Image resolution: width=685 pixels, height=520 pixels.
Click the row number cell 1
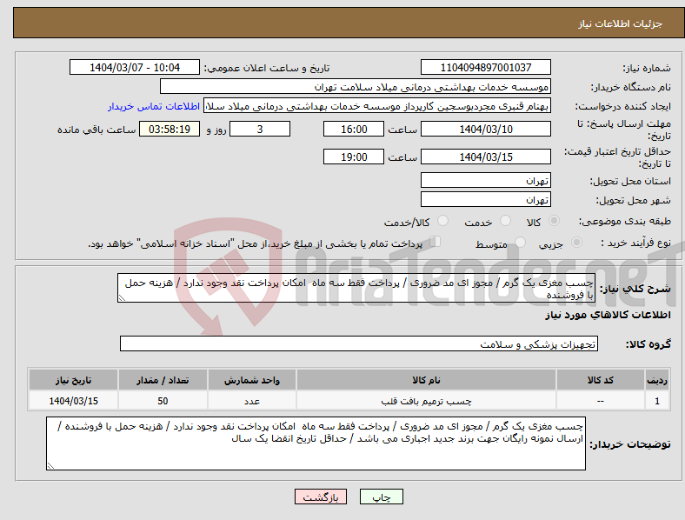pos(657,401)
